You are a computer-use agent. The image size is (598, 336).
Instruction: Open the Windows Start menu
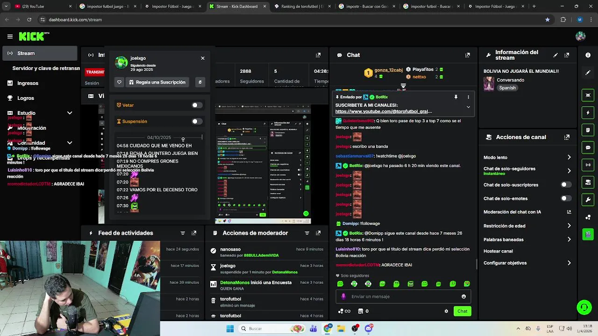coord(230,329)
